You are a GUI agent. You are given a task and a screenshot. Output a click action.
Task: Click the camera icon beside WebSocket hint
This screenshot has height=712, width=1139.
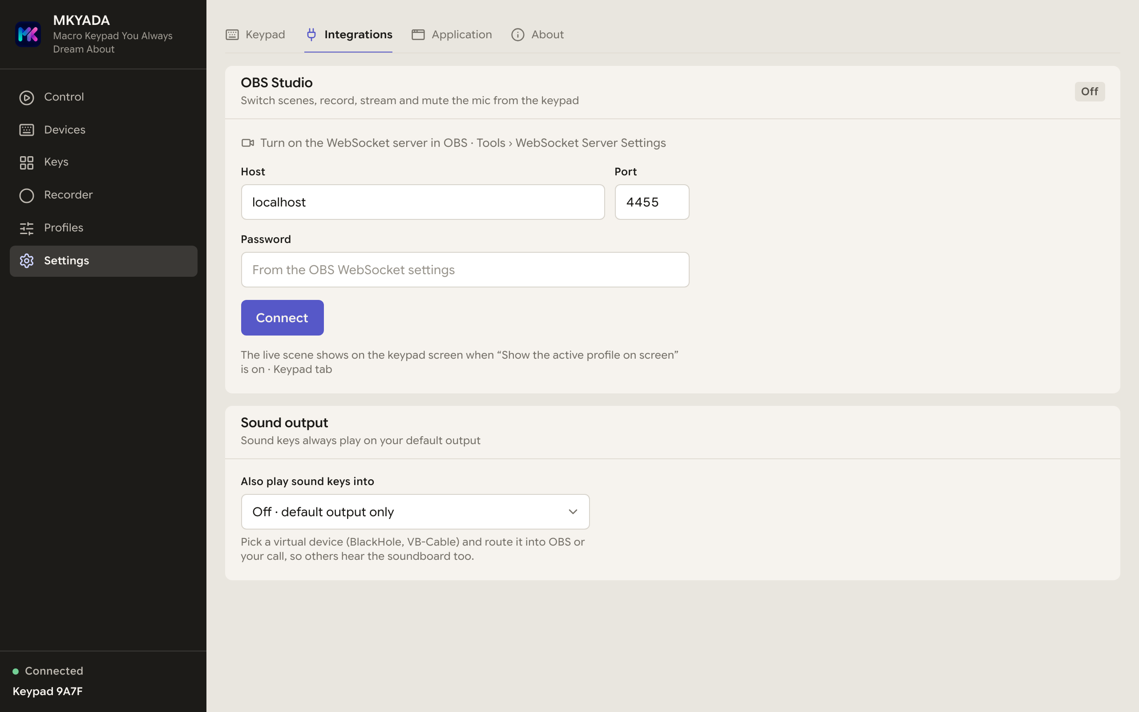pyautogui.click(x=247, y=143)
